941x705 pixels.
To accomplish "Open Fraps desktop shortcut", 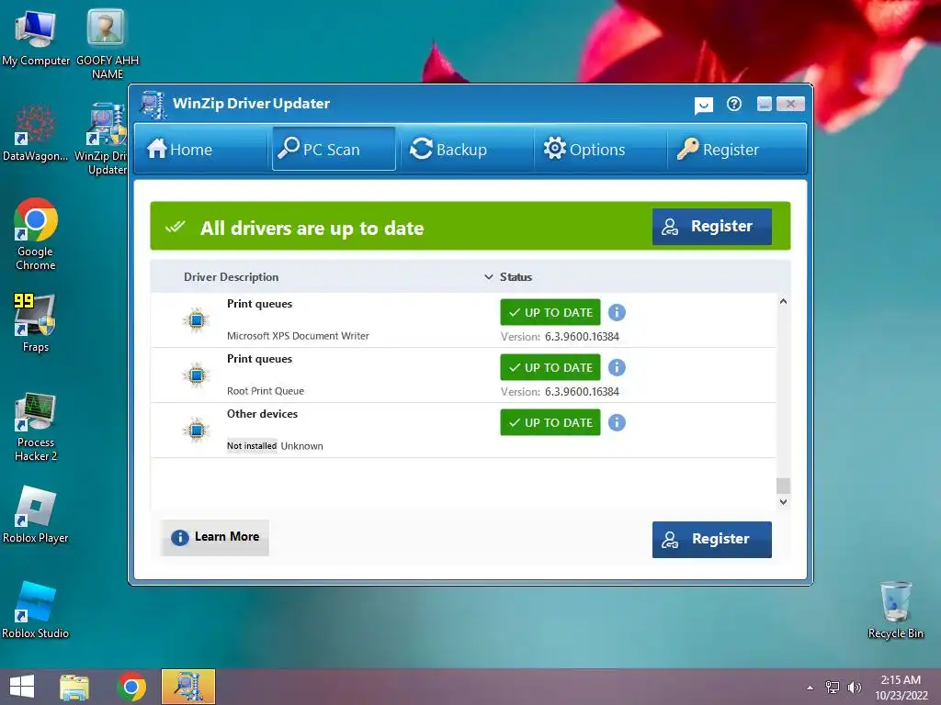I will (x=35, y=322).
